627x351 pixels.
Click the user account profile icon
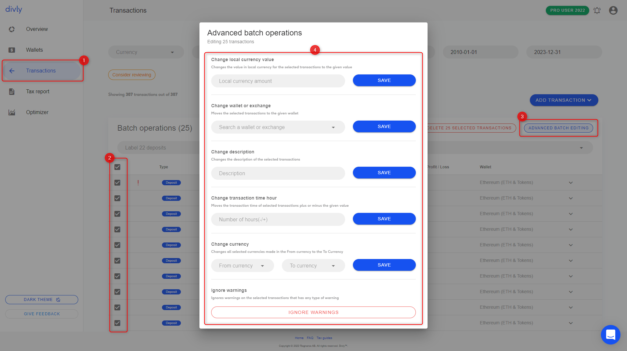pos(613,10)
